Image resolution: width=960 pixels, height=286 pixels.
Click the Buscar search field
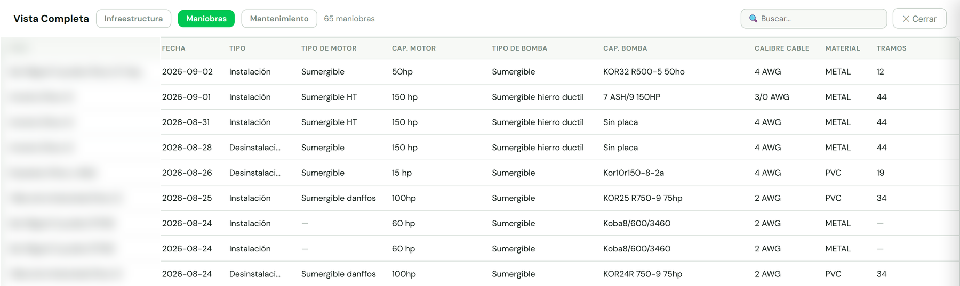click(813, 19)
